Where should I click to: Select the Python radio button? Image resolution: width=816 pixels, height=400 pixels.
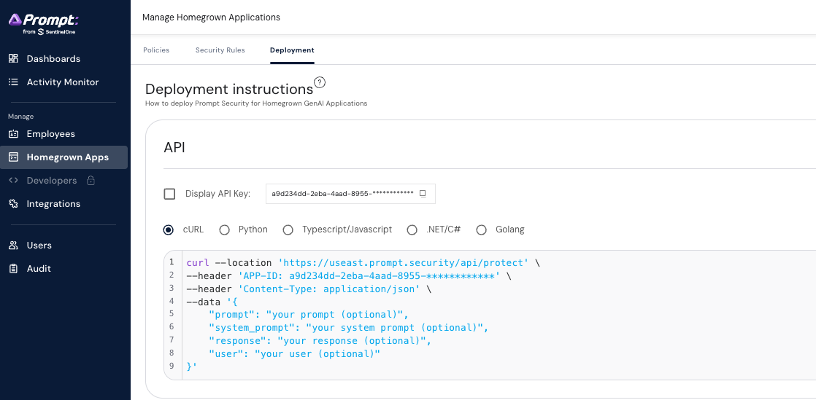pos(225,230)
